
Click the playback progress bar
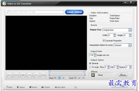pos(67,75)
